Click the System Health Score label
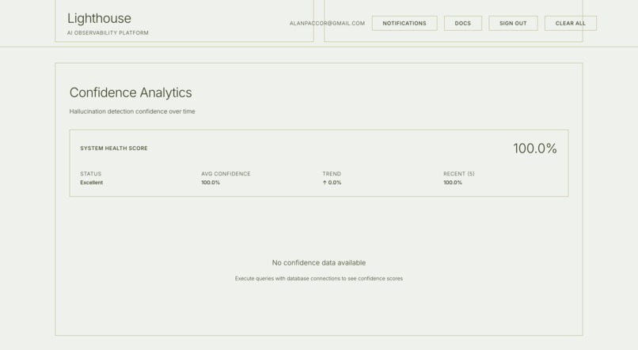This screenshot has height=350, width=638. click(114, 149)
